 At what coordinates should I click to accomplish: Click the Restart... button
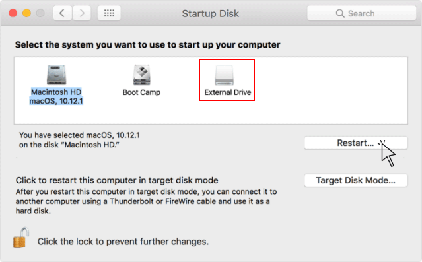point(355,143)
